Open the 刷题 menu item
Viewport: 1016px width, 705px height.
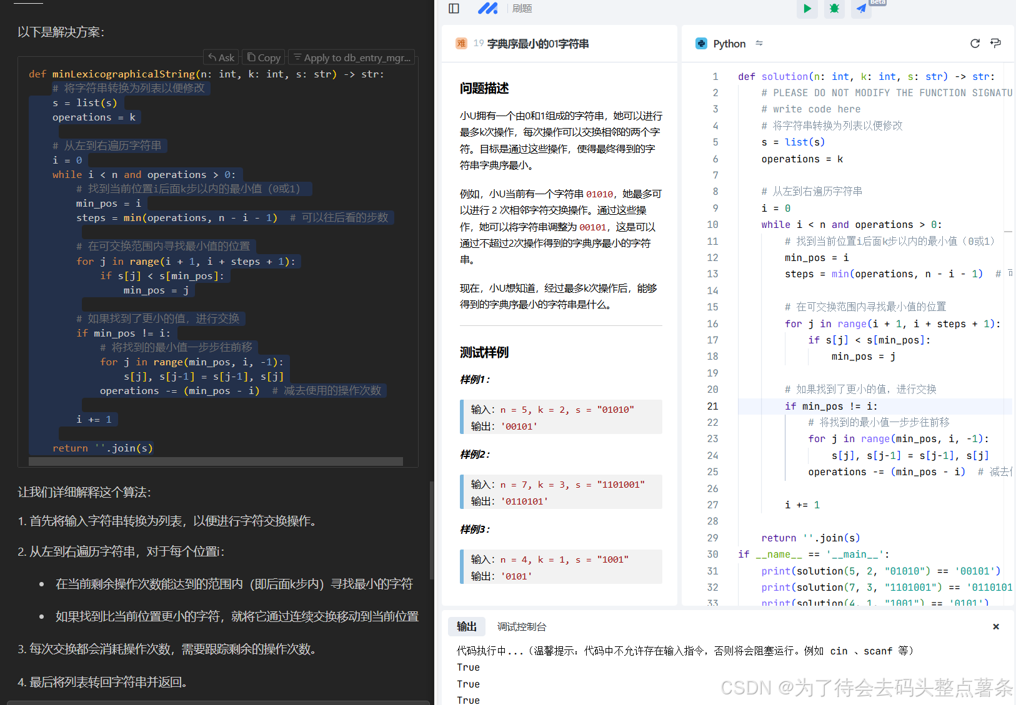point(522,8)
